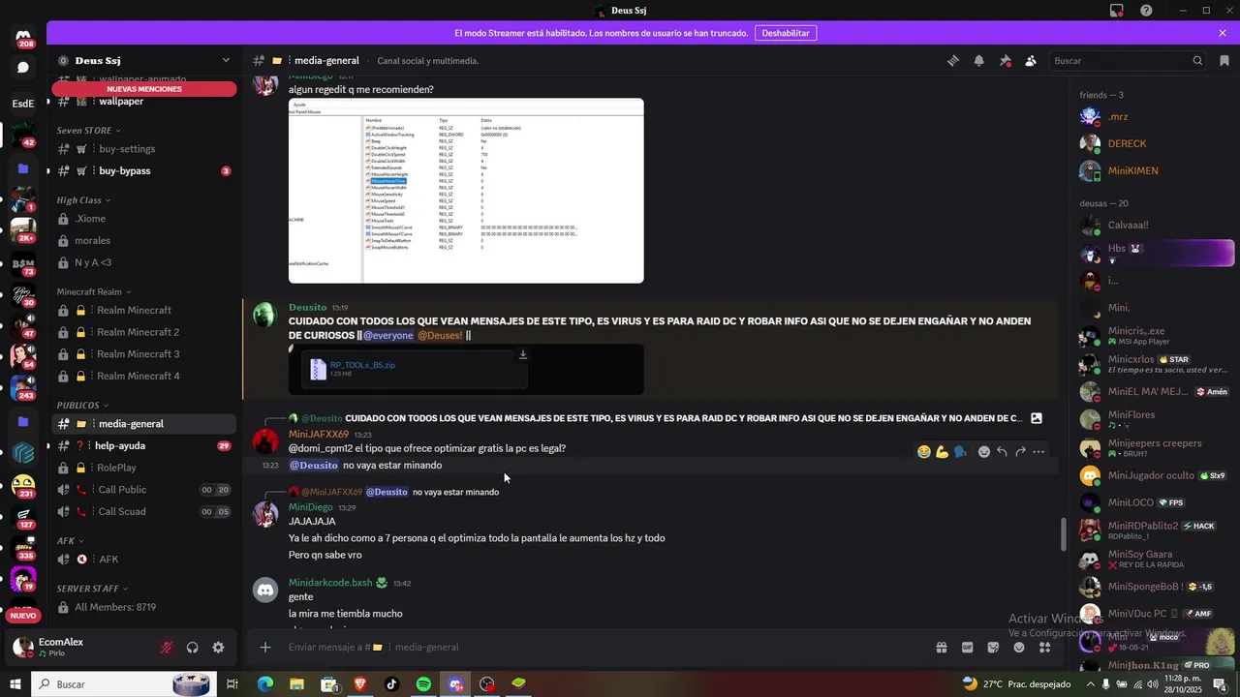Click the attach file plus button
Screen dimensions: 1240x697
click(265, 648)
